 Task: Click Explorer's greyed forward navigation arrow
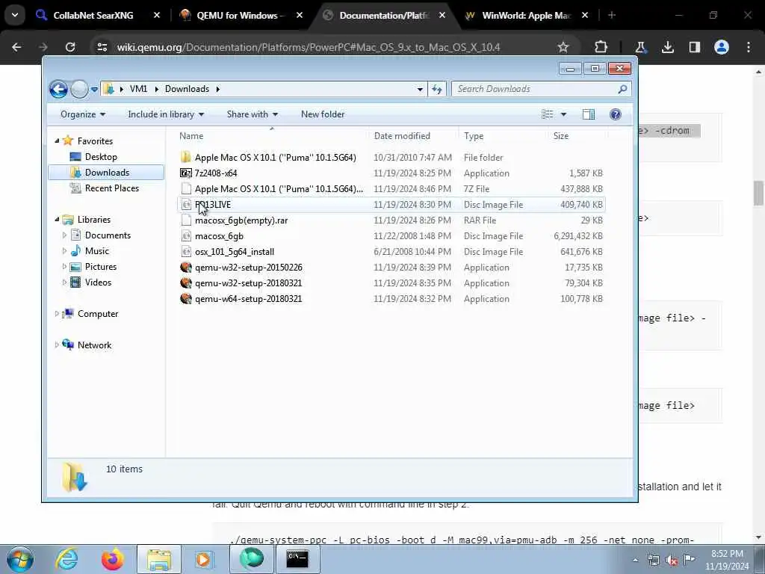pyautogui.click(x=79, y=90)
